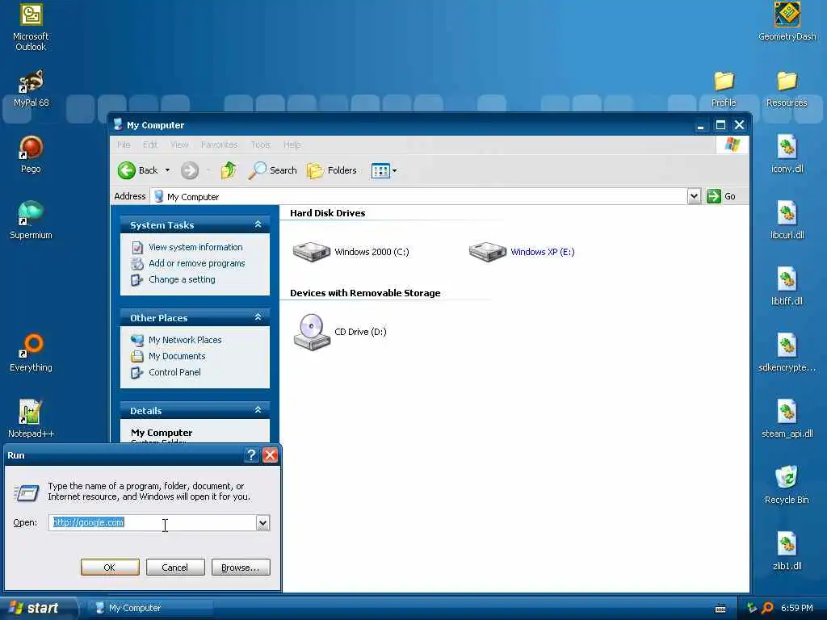Open the Microsoft Outlook desktop icon
Image resolution: width=827 pixels, height=620 pixels.
tap(31, 27)
